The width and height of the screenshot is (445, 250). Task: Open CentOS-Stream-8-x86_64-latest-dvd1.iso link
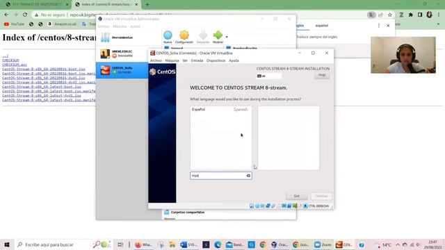42,96
